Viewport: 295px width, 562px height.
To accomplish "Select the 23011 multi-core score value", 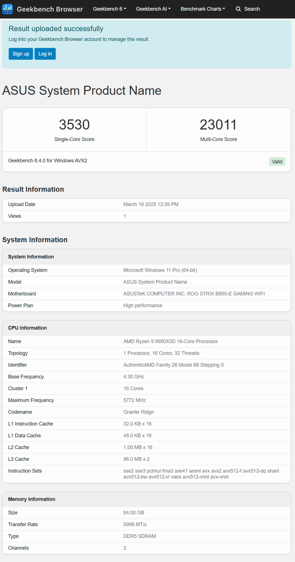I will pyautogui.click(x=218, y=125).
